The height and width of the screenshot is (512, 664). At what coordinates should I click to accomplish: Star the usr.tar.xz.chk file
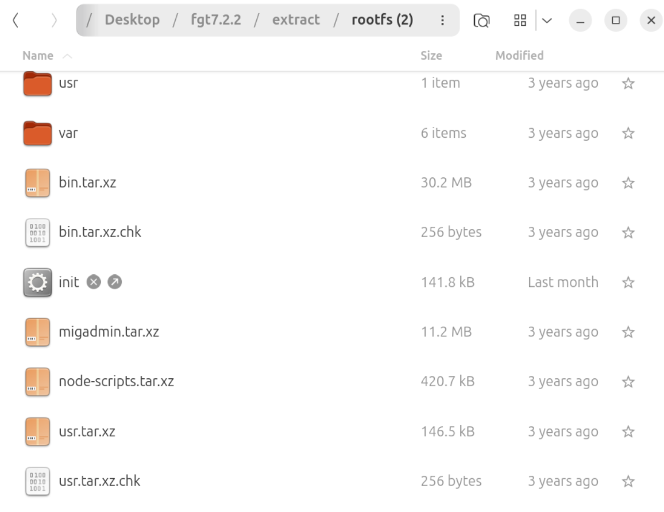pyautogui.click(x=628, y=481)
